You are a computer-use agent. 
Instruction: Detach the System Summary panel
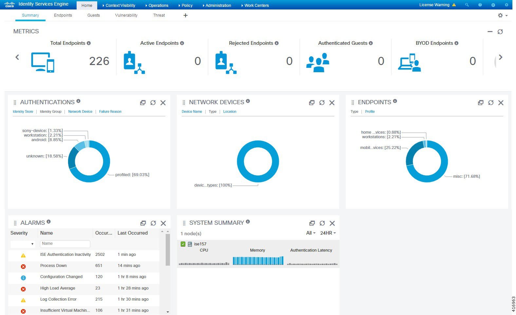coord(312,223)
